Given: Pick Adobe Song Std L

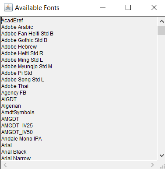Looking at the screenshot, I should click(x=23, y=80).
